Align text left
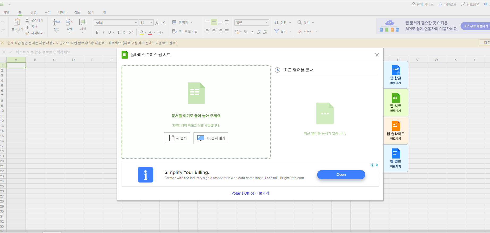 [x=208, y=31]
